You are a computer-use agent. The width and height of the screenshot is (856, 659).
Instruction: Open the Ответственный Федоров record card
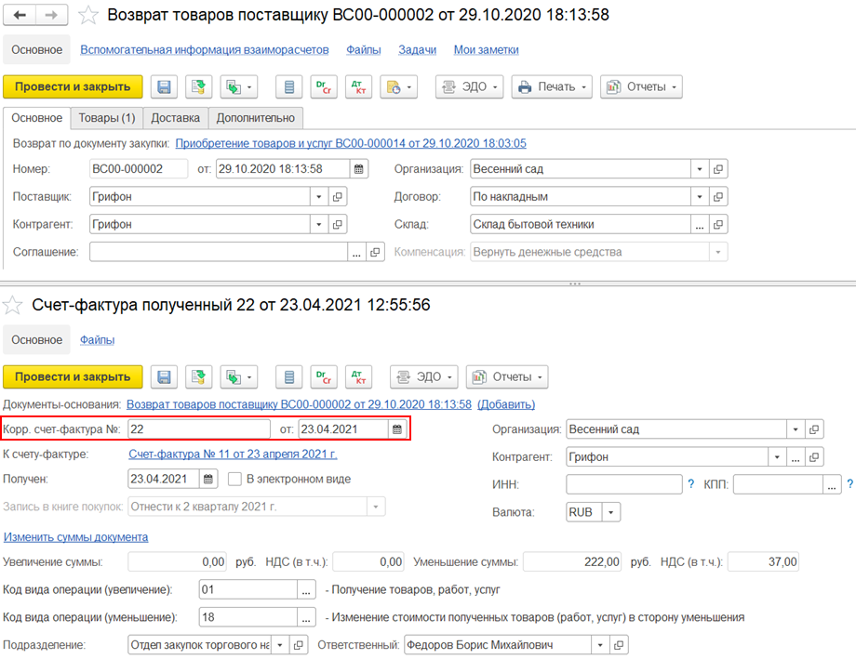click(619, 645)
